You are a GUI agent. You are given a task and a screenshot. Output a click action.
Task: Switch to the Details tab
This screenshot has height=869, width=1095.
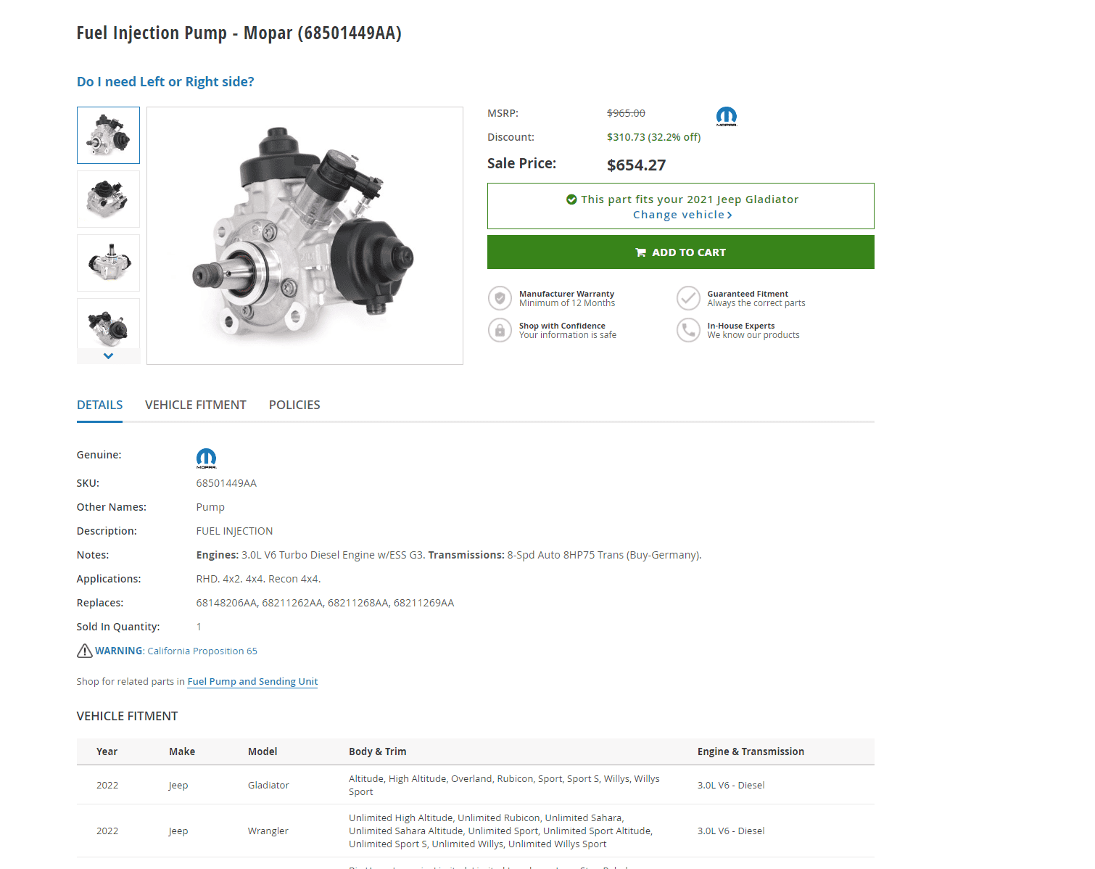click(99, 405)
